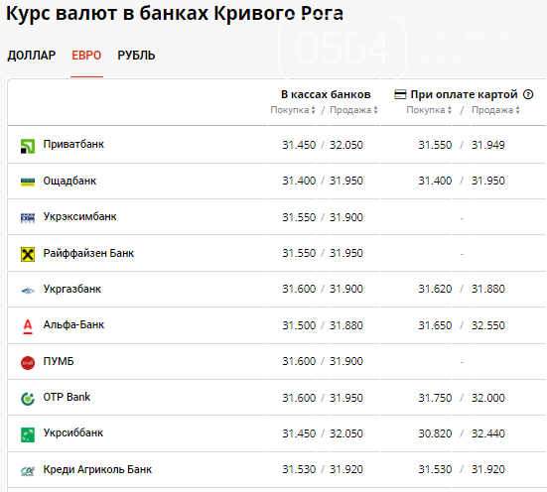Click the card icon beside При оплате картой
Image resolution: width=547 pixels, height=492 pixels.
tap(400, 94)
